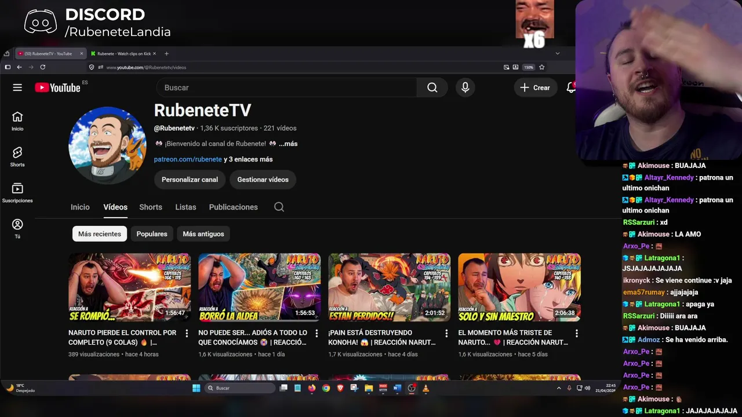
Task: Activate voice search microphone
Action: tap(465, 87)
